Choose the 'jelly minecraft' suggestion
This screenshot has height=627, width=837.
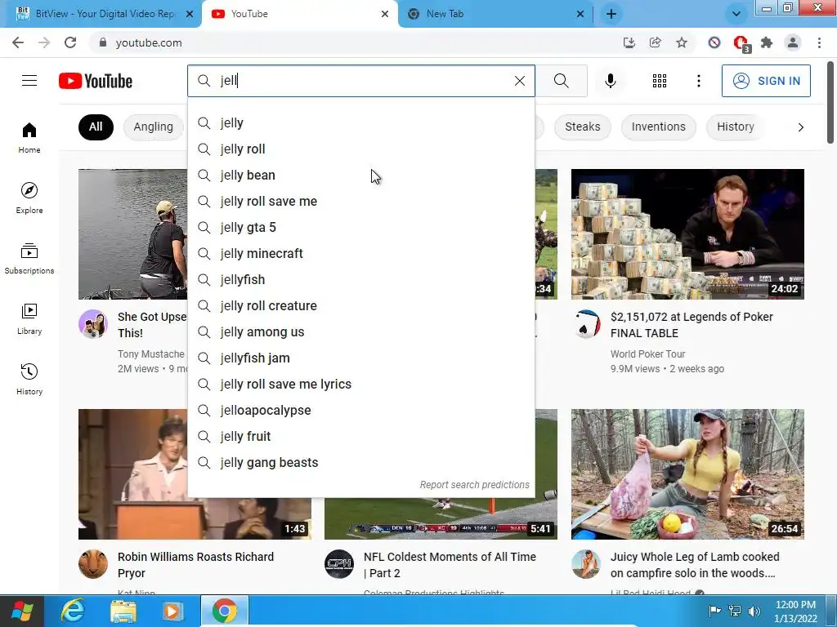tap(361, 253)
